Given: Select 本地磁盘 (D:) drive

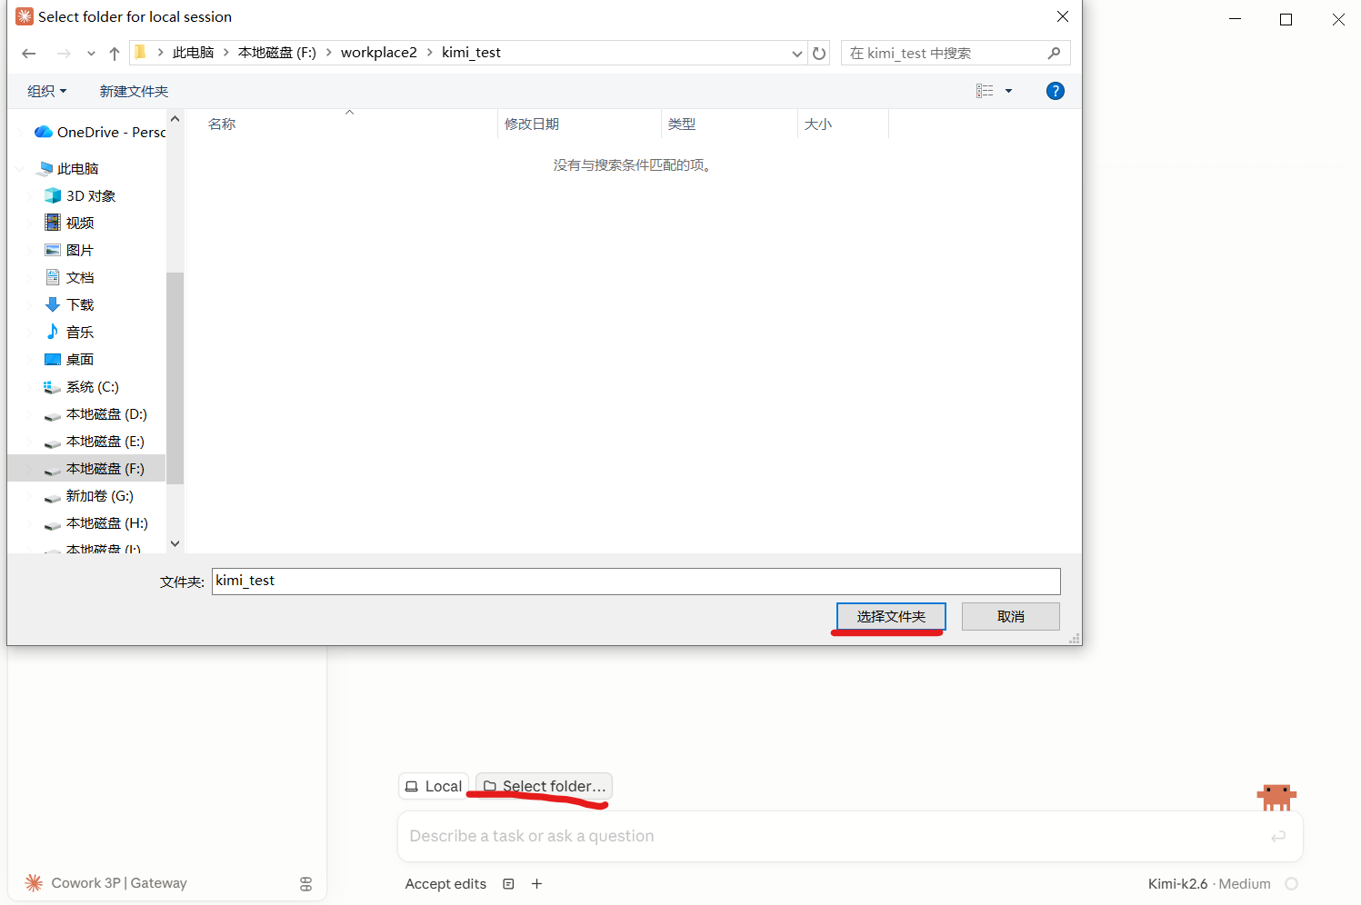Looking at the screenshot, I should 95,414.
